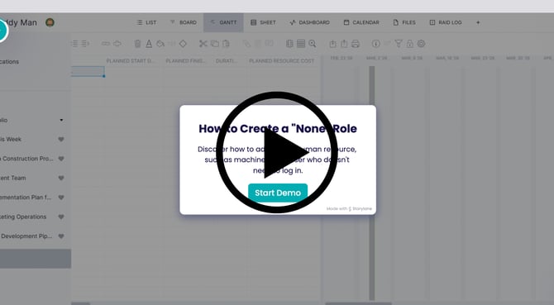Viewport: 554px width, 305px height.
Task: Print the Gantt with the printer icon
Action: click(356, 44)
